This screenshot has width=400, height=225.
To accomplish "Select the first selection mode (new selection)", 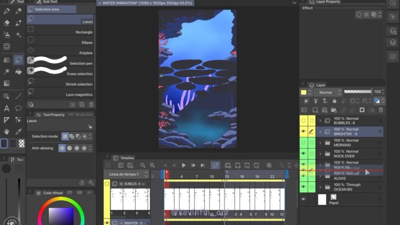I will pos(65,136).
